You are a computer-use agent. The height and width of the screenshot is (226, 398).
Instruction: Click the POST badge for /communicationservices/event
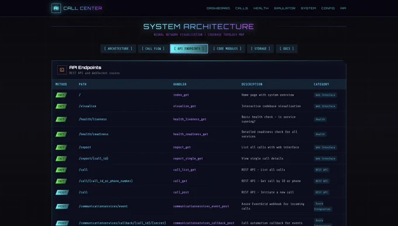coord(62,206)
